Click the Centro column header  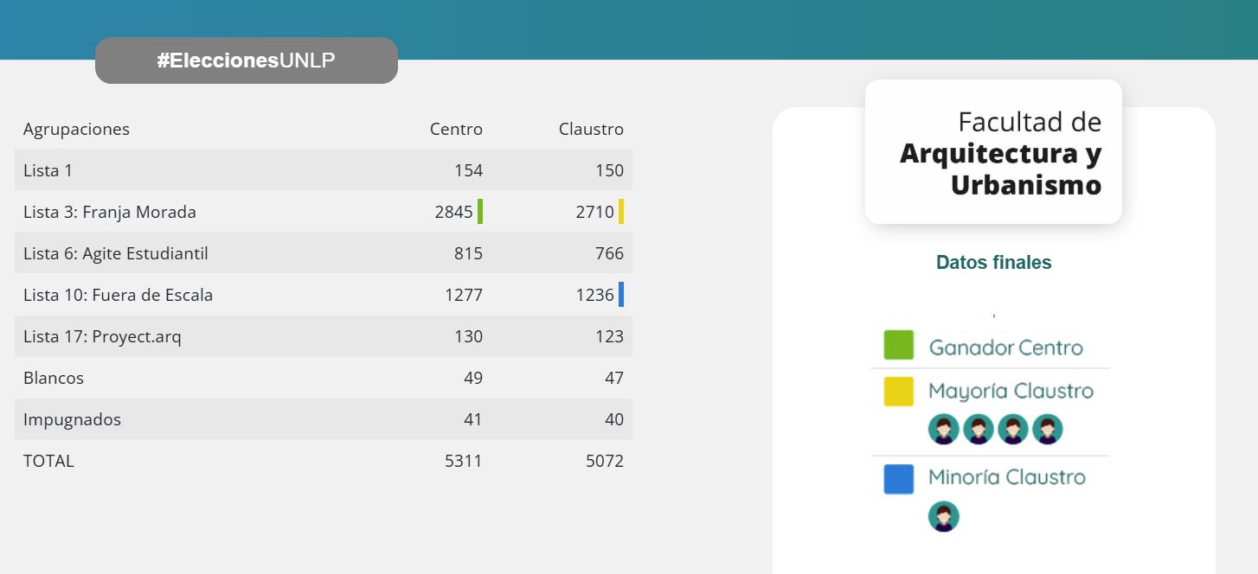456,129
